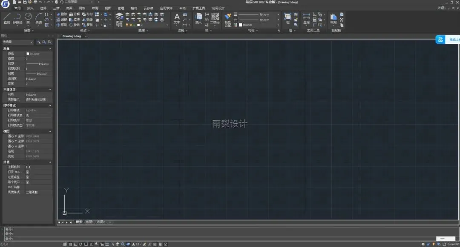Viewport: 460px width, 247px height.
Task: Toggle polar tracking in status bar
Action: click(x=80, y=244)
